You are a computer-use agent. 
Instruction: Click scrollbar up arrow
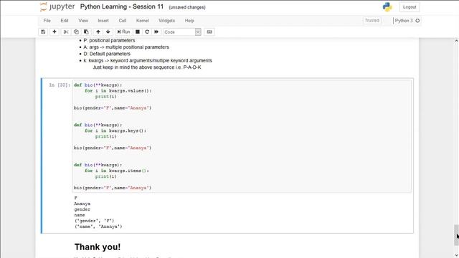[456, 42]
